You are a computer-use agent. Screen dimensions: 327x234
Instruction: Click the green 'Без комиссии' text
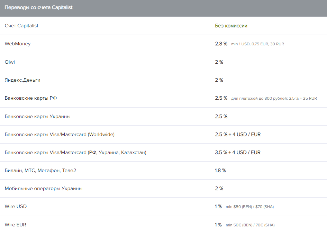(231, 26)
